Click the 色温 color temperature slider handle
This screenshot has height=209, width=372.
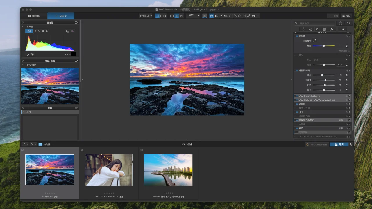click(x=324, y=46)
